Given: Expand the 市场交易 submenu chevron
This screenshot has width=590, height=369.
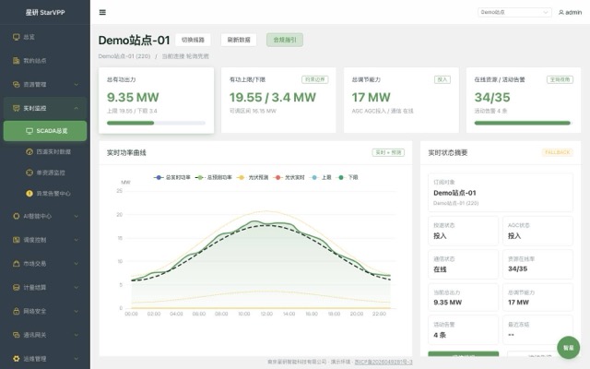Looking at the screenshot, I should [x=77, y=264].
